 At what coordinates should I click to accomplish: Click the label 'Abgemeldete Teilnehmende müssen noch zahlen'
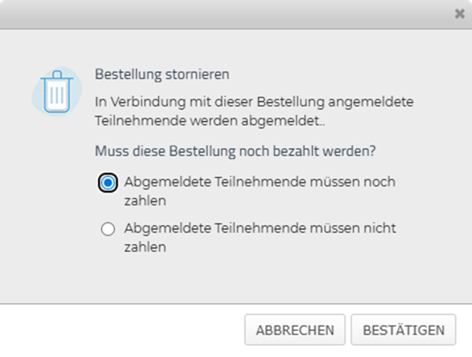coord(260,191)
